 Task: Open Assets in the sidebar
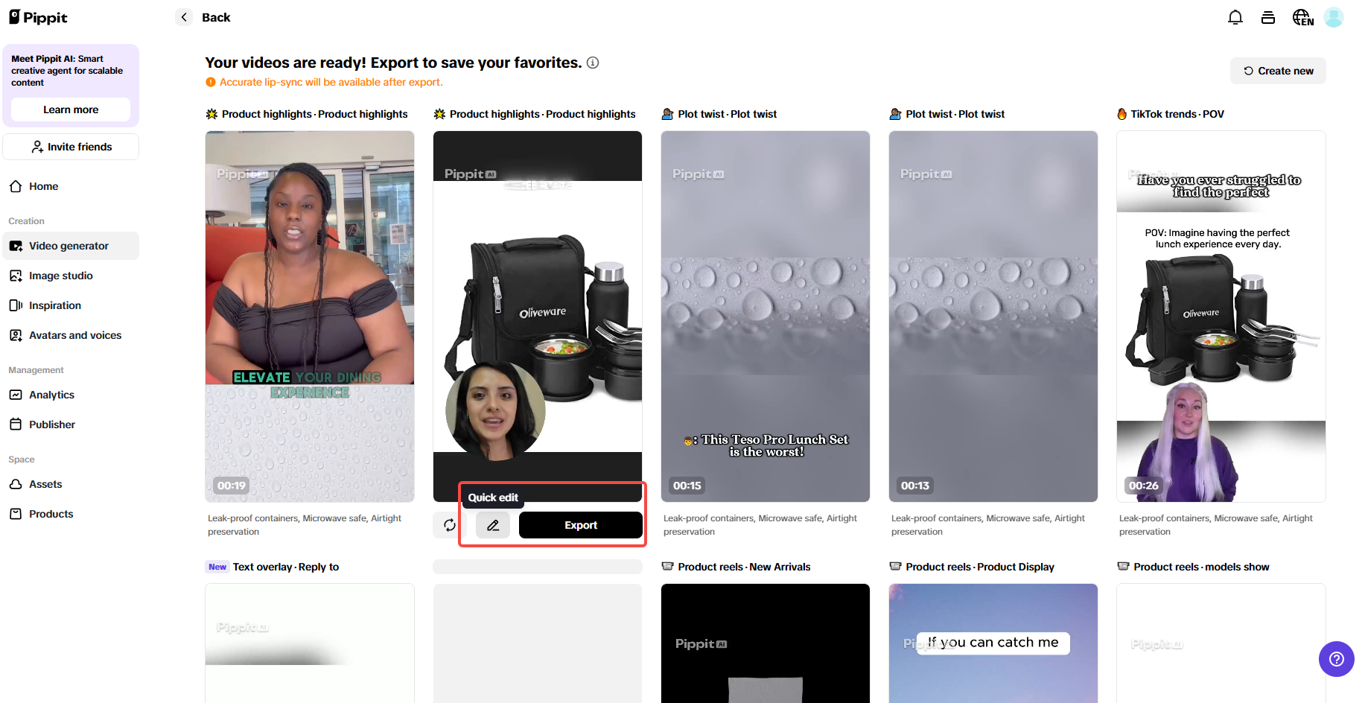[71, 484]
